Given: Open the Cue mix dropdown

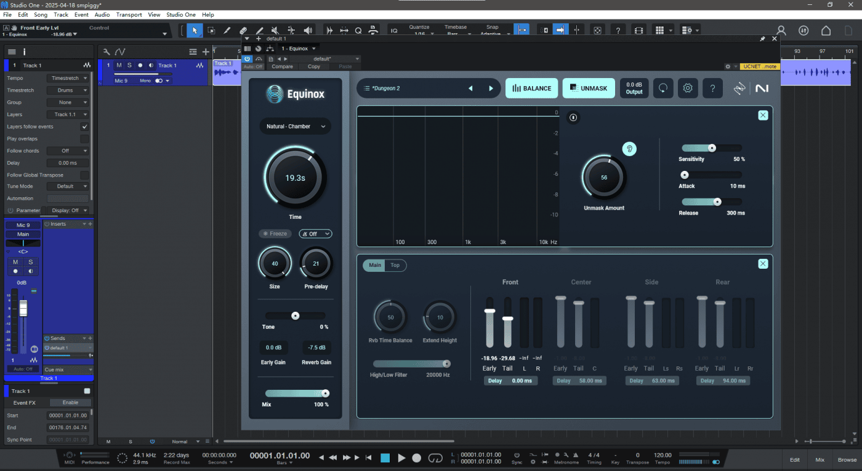Looking at the screenshot, I should pos(68,370).
